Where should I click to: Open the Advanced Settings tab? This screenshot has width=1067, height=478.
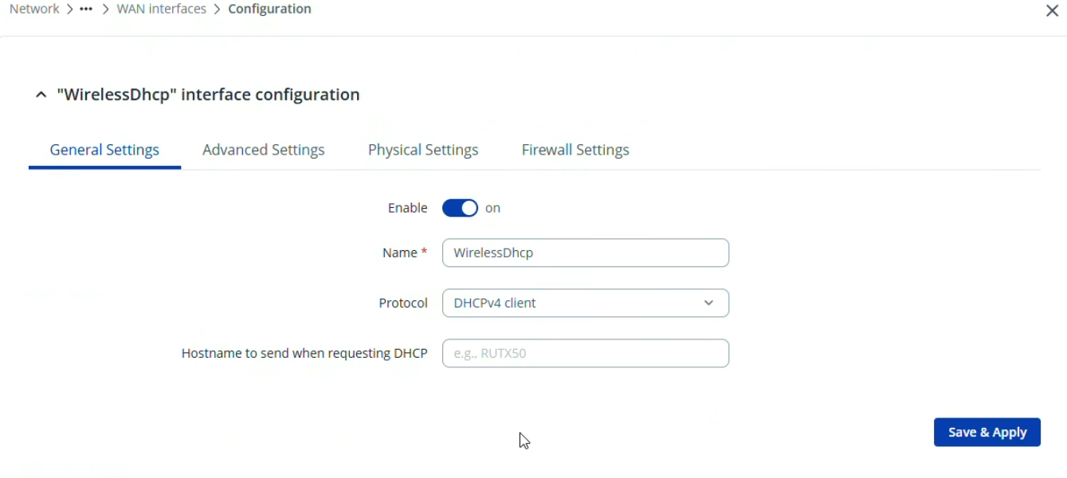click(x=263, y=150)
